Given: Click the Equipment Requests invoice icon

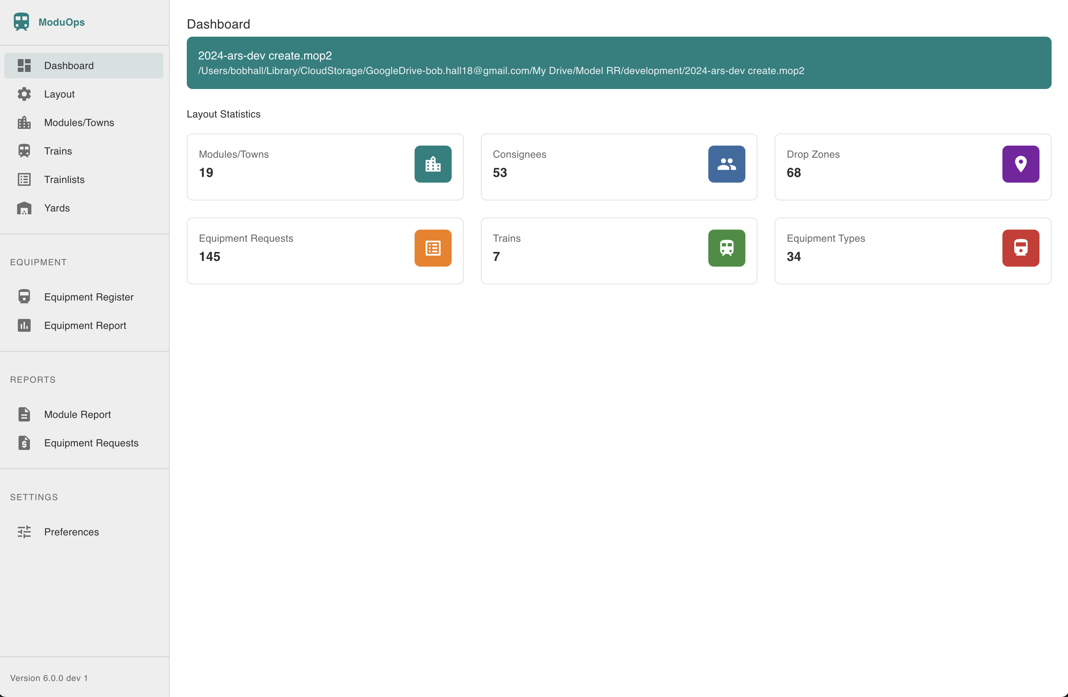Looking at the screenshot, I should 24,443.
